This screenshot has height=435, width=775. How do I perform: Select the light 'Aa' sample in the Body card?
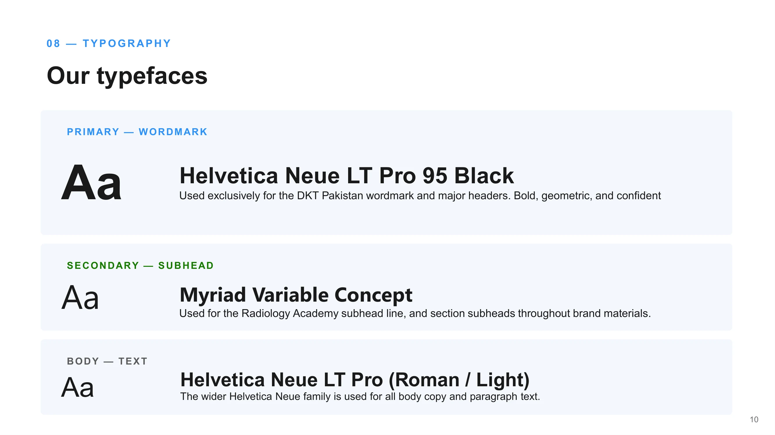(x=78, y=387)
